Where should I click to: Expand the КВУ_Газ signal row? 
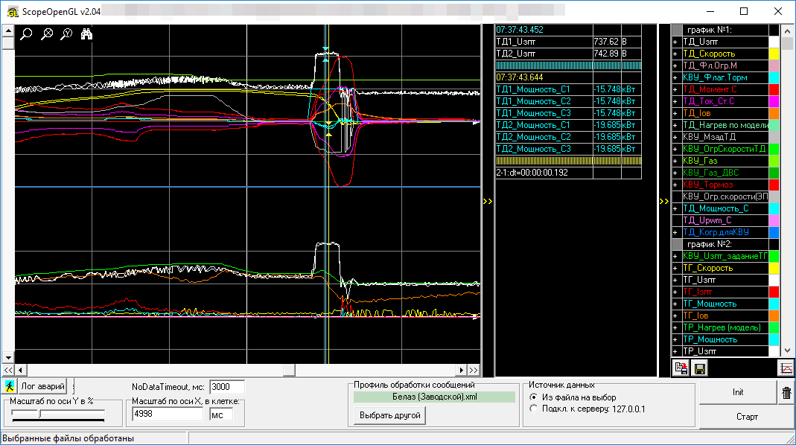point(675,161)
